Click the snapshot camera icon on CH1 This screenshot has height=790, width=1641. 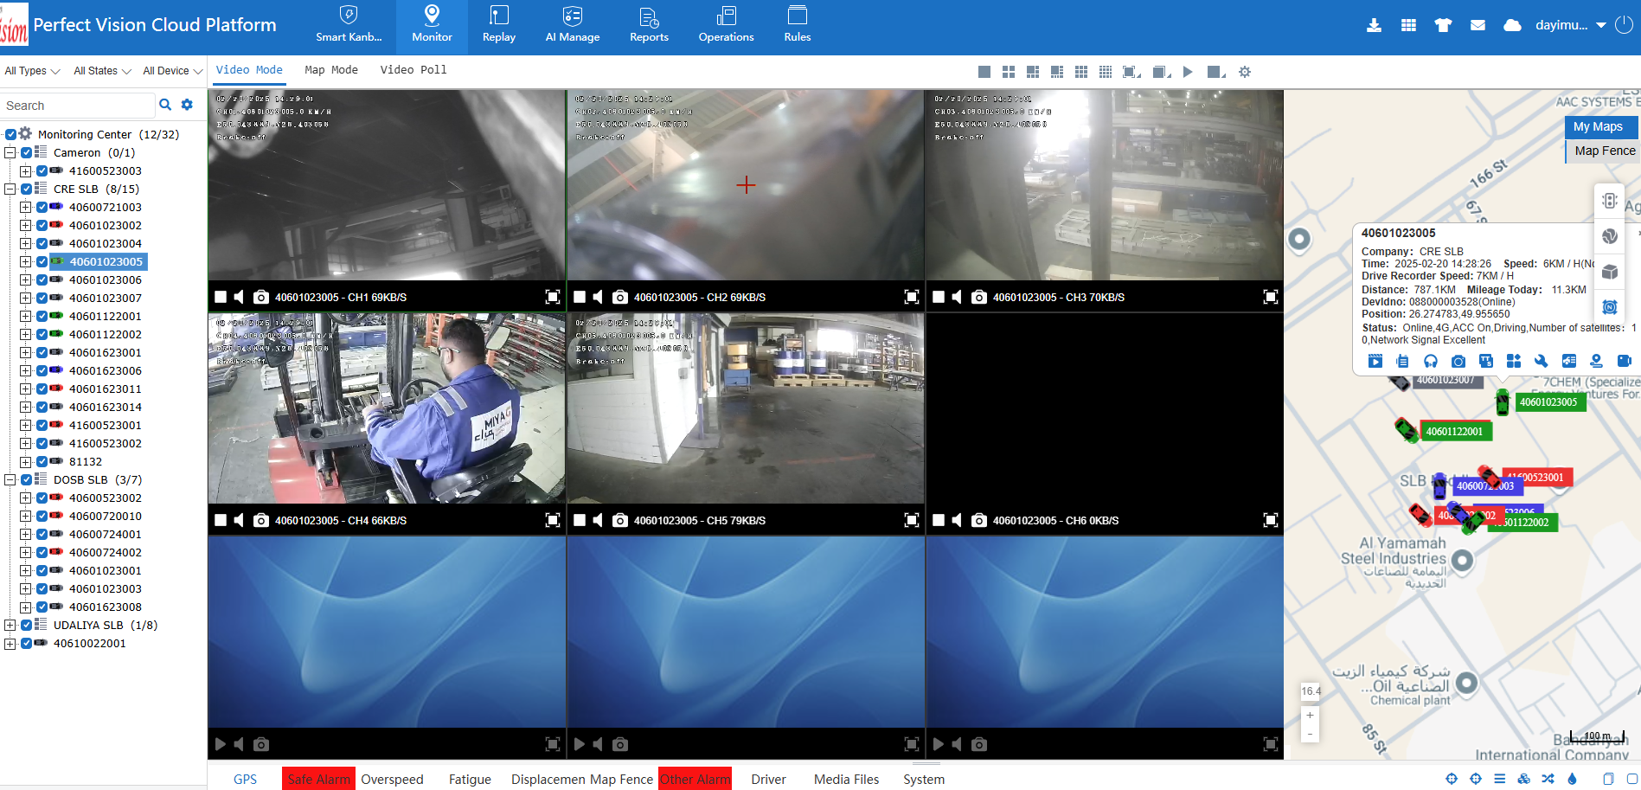coord(260,297)
